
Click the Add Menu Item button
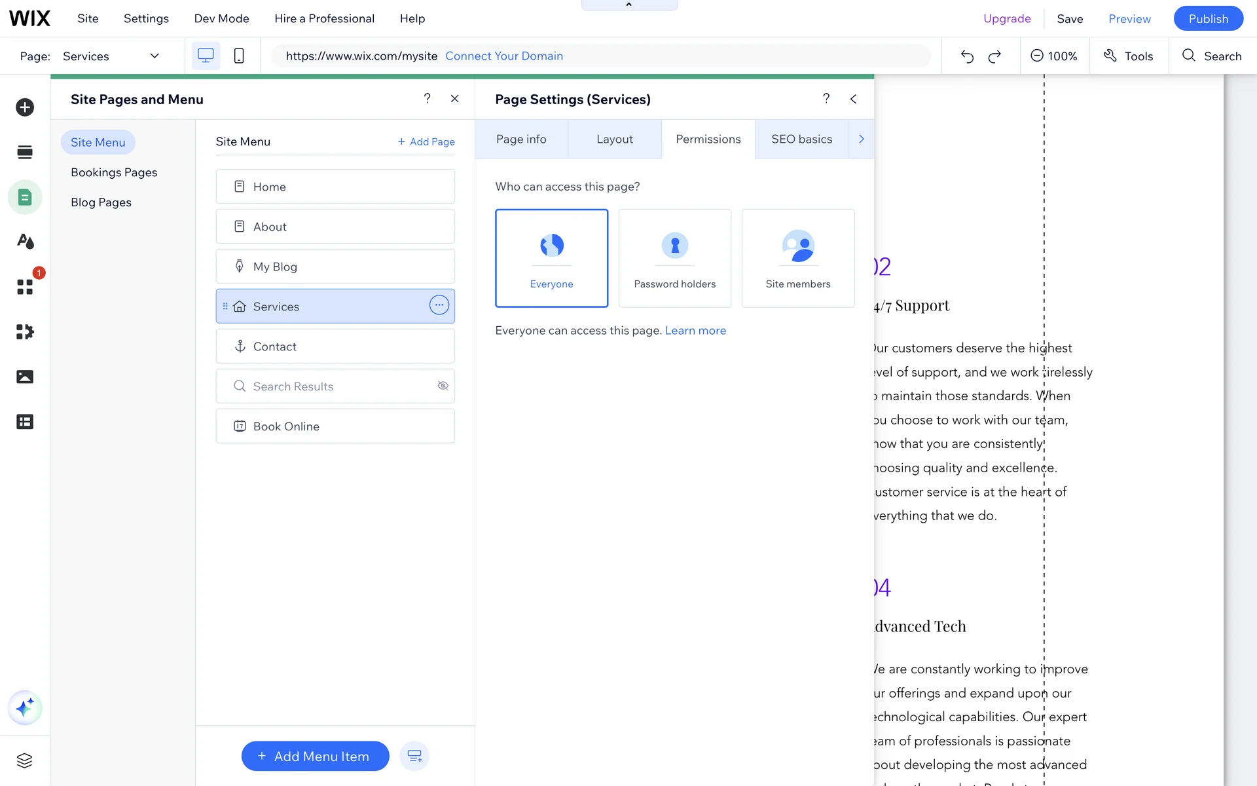(315, 756)
